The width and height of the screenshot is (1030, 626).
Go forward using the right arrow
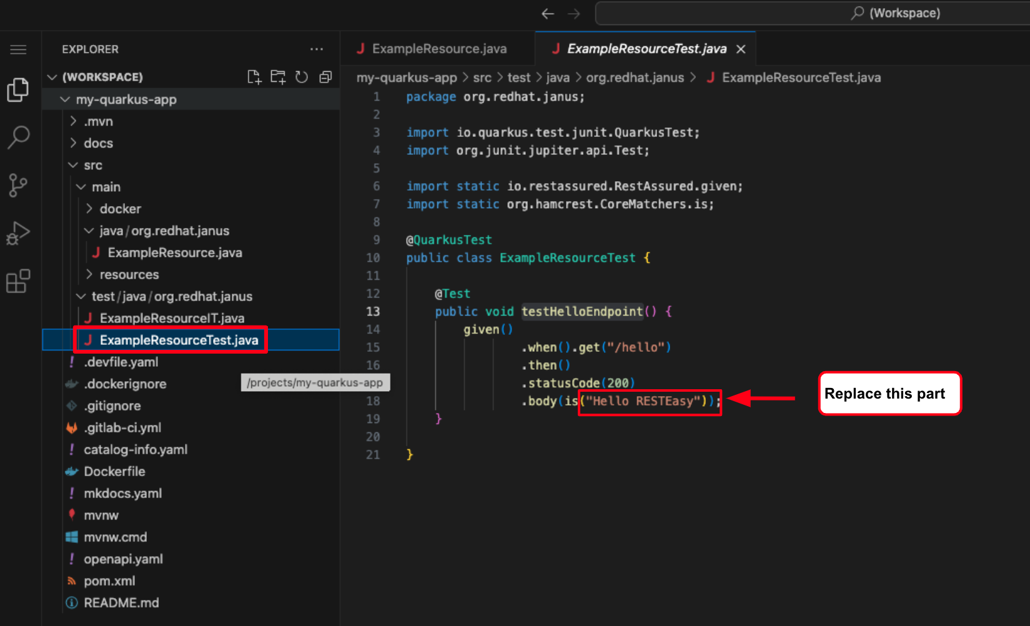[x=574, y=13]
